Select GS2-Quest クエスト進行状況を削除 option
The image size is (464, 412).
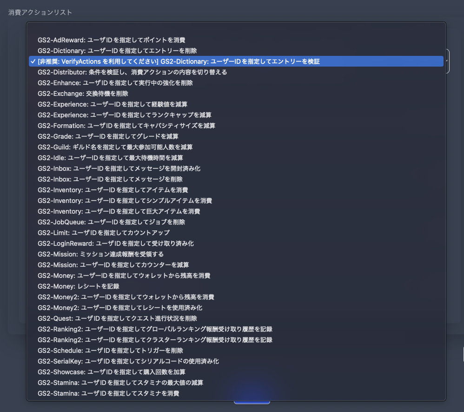click(x=236, y=318)
